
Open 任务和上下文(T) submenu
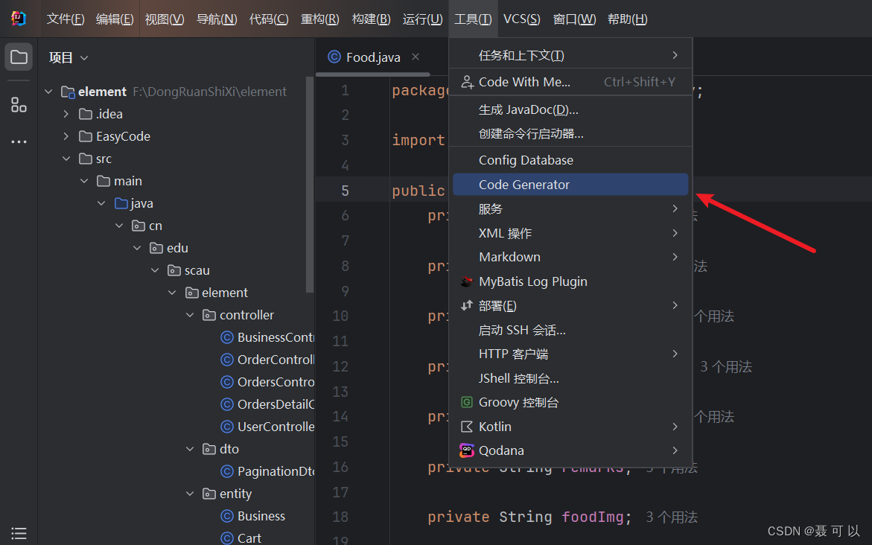click(x=570, y=55)
